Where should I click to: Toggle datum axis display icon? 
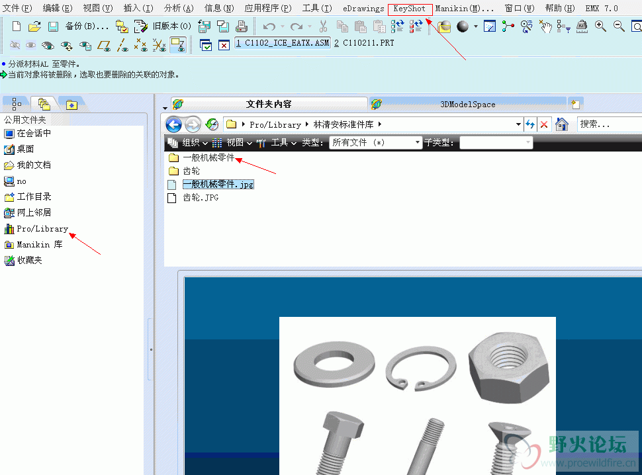[x=122, y=46]
